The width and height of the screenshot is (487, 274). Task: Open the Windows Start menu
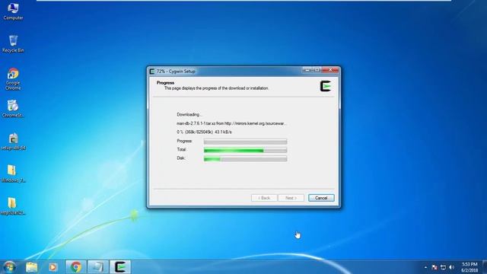tap(9, 267)
